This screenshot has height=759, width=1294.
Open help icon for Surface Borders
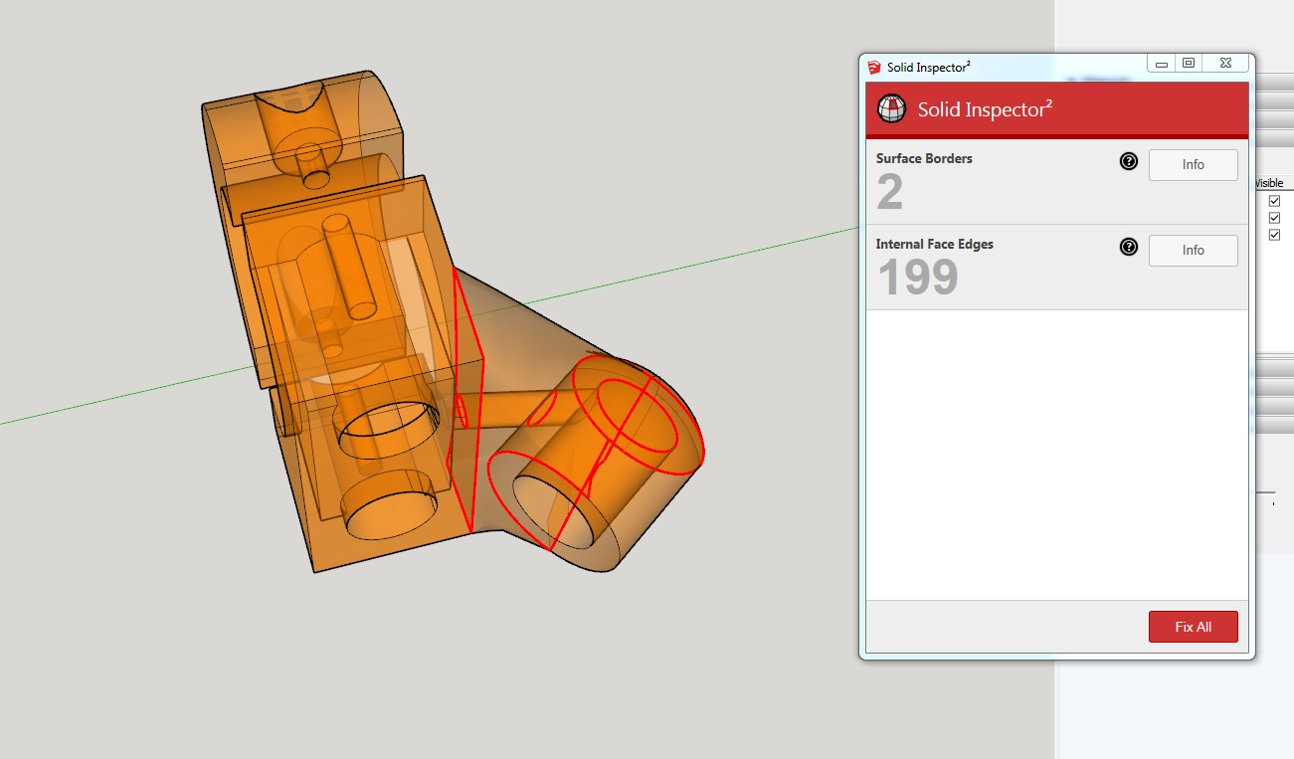point(1129,161)
